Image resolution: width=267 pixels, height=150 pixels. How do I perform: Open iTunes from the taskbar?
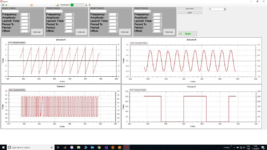72,147
